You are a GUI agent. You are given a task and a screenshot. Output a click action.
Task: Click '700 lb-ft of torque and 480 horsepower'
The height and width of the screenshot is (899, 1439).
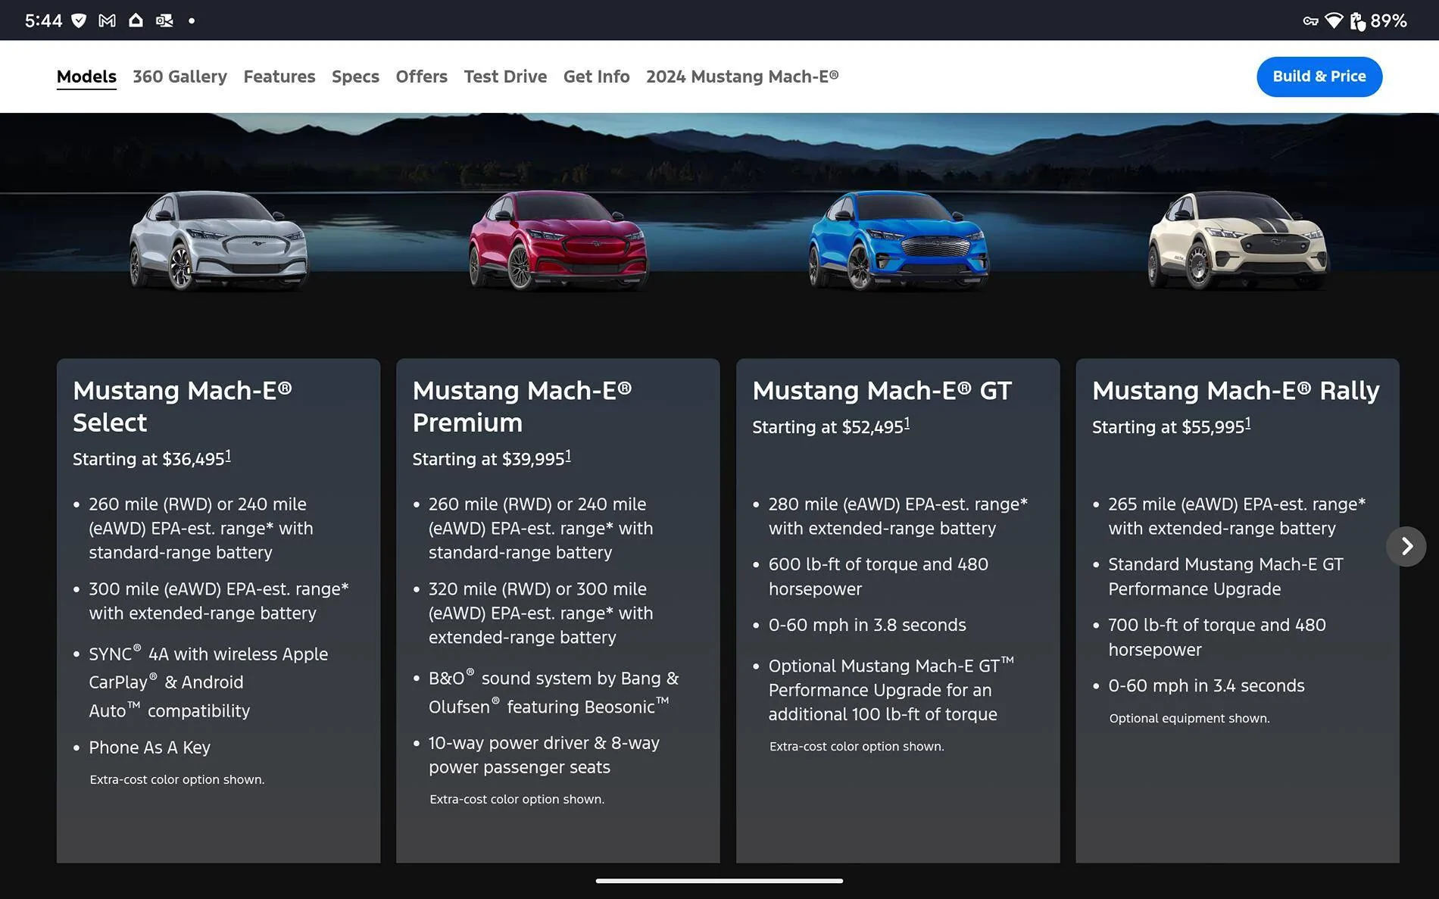tap(1217, 637)
